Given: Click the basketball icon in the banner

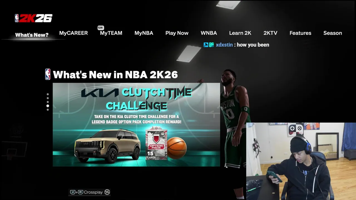Looking at the screenshot, I should click(177, 148).
